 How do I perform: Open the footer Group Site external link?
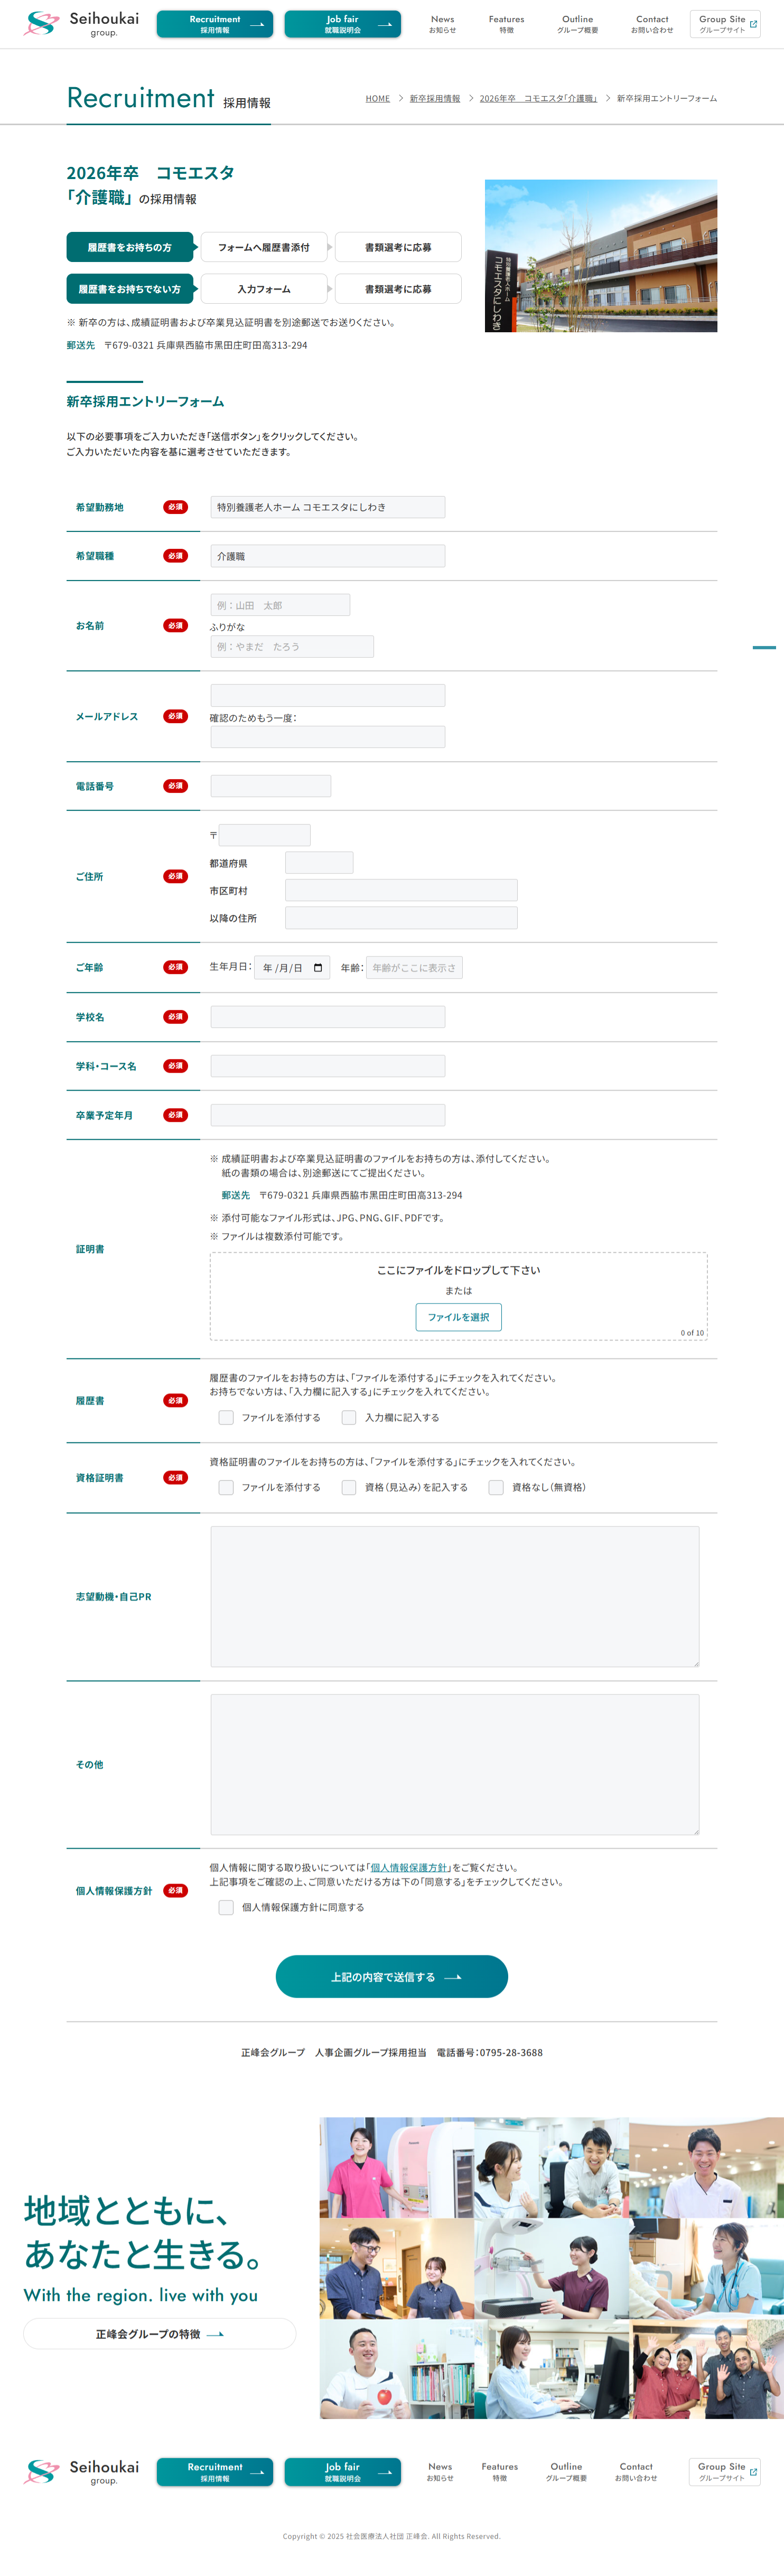[725, 2472]
